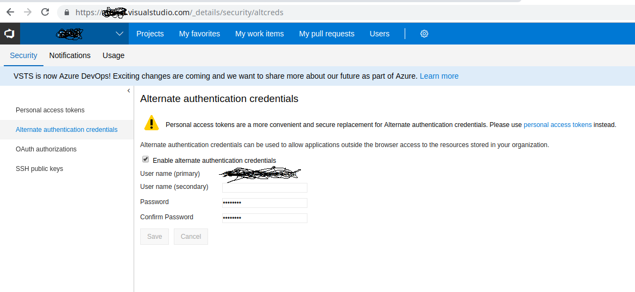Open OAuth authorizations
Screen dimensions: 635x292
point(46,149)
